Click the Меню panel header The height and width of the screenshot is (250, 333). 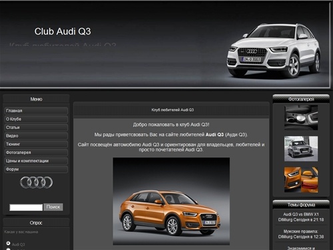(36, 99)
